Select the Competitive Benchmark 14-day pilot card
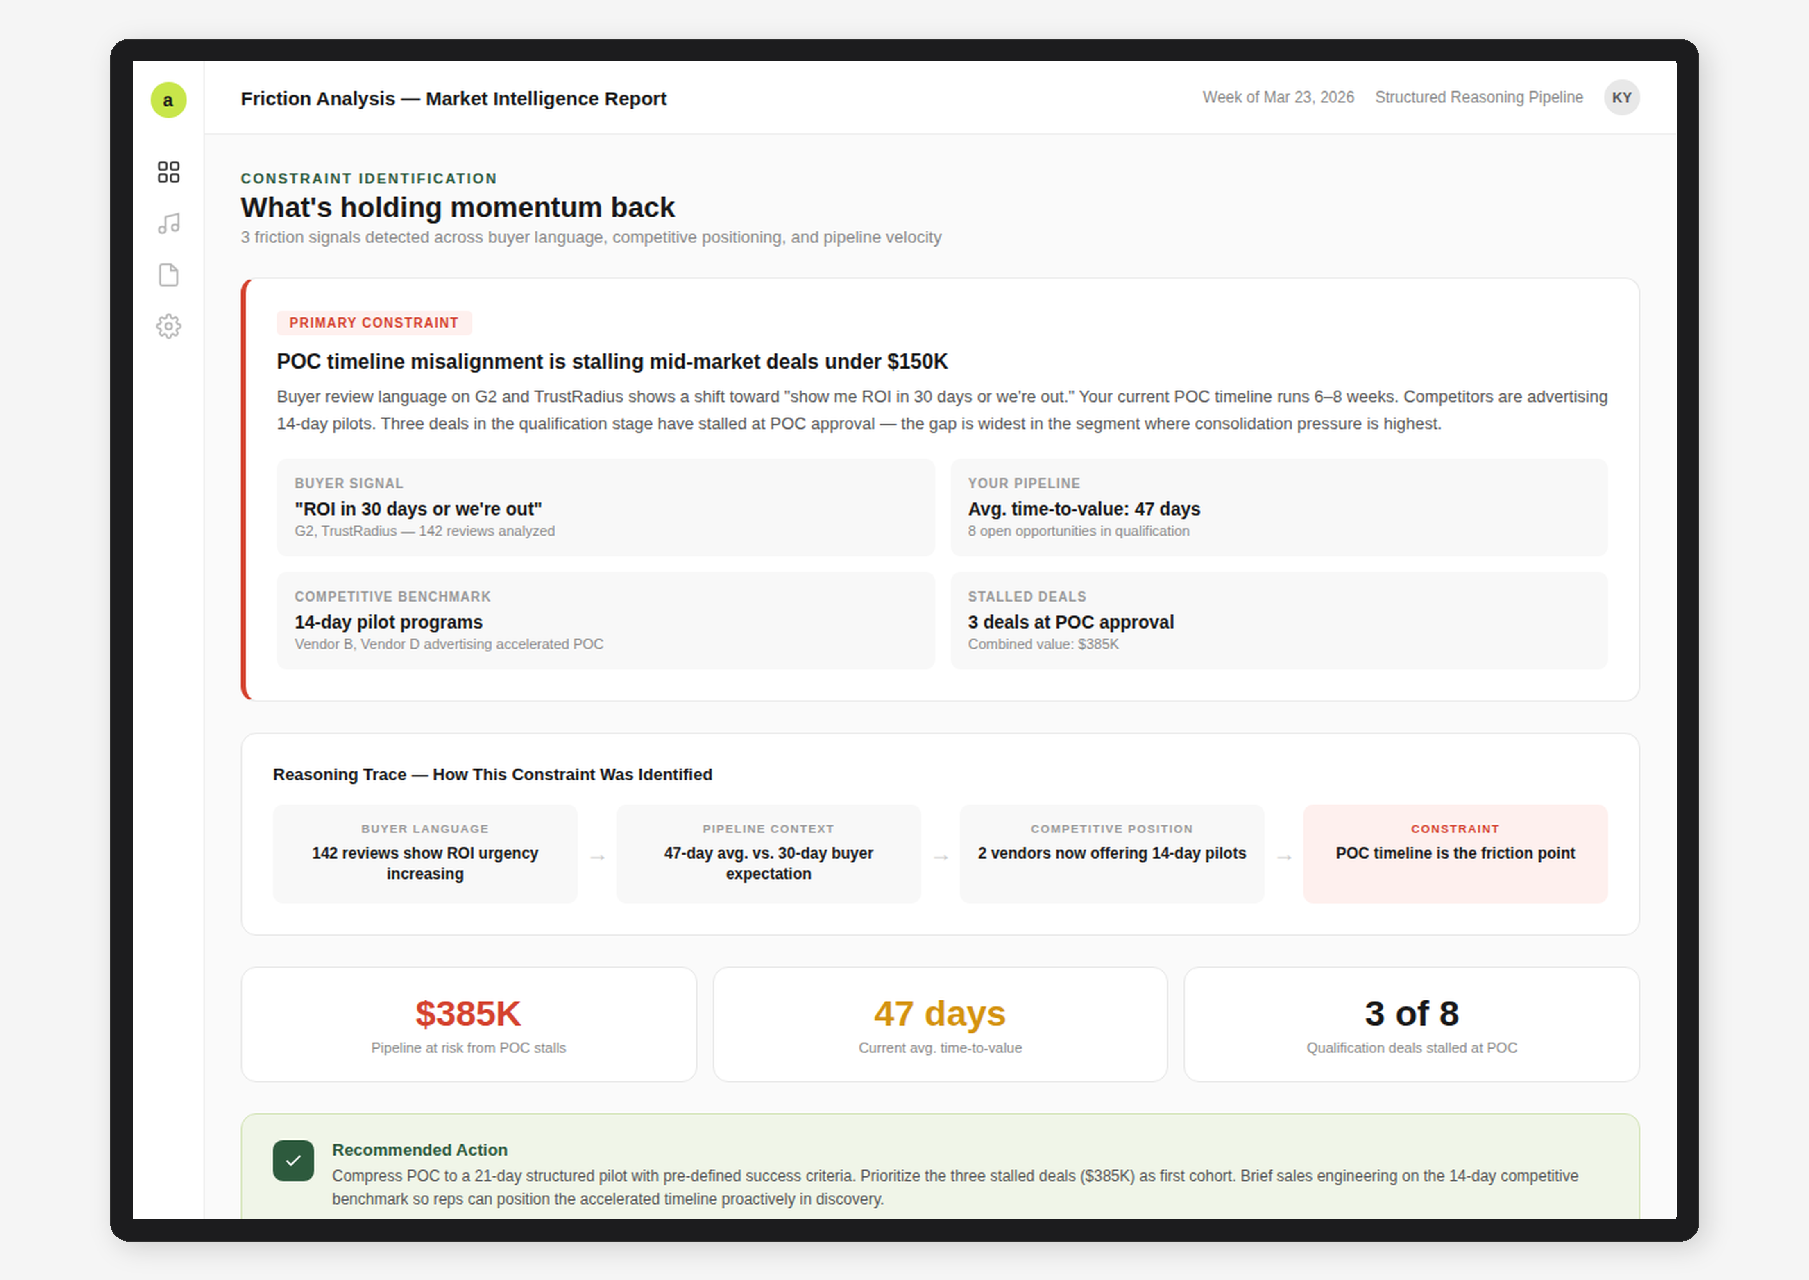1809x1280 pixels. (605, 620)
